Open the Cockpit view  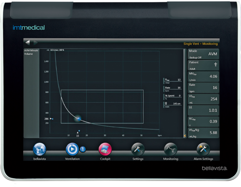(105, 150)
